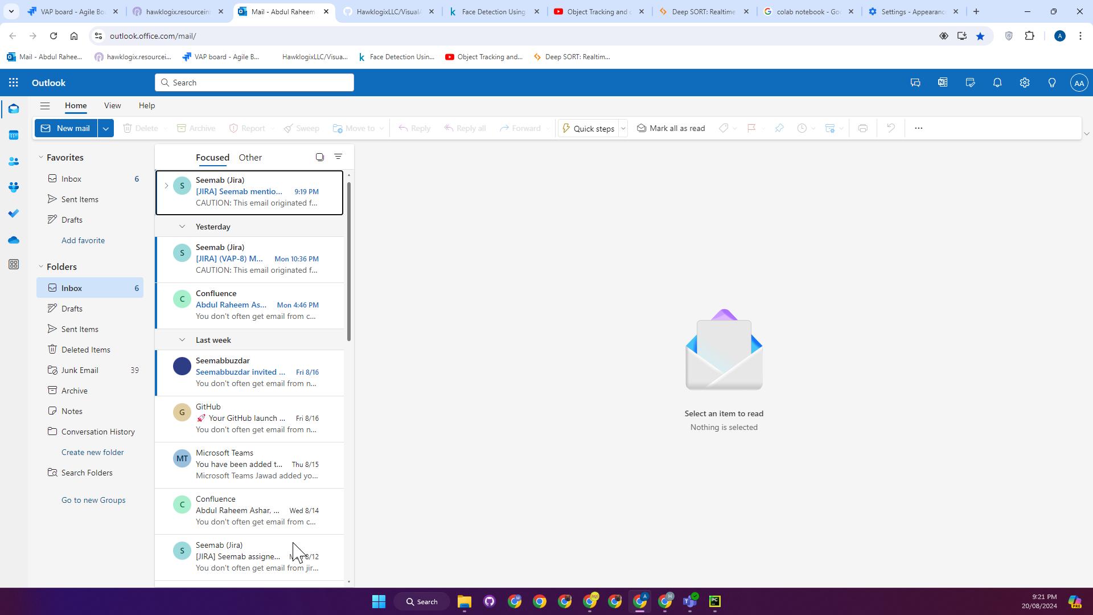The width and height of the screenshot is (1093, 615).
Task: Open Confluence email from Mon 4:46 PM
Action: [x=250, y=305]
